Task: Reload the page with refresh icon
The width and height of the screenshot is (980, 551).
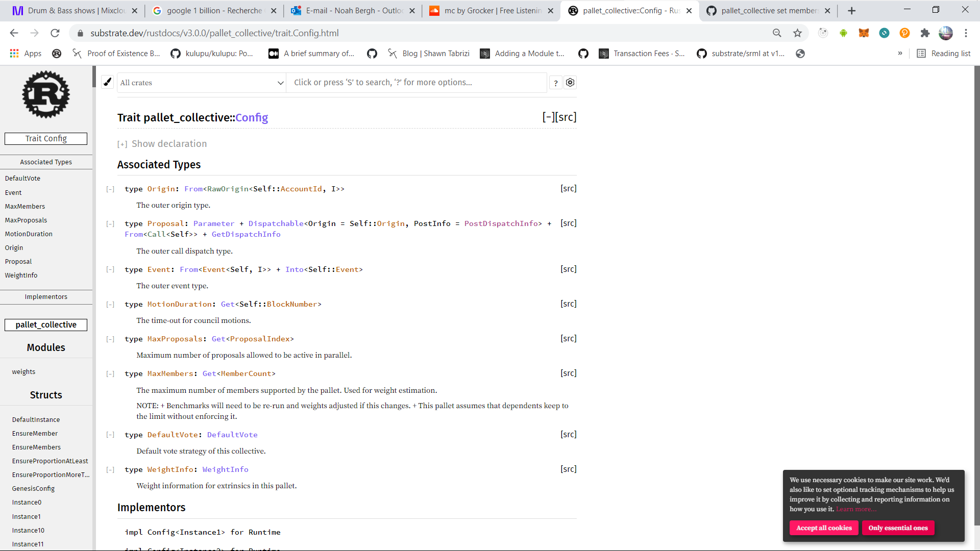Action: coord(55,33)
